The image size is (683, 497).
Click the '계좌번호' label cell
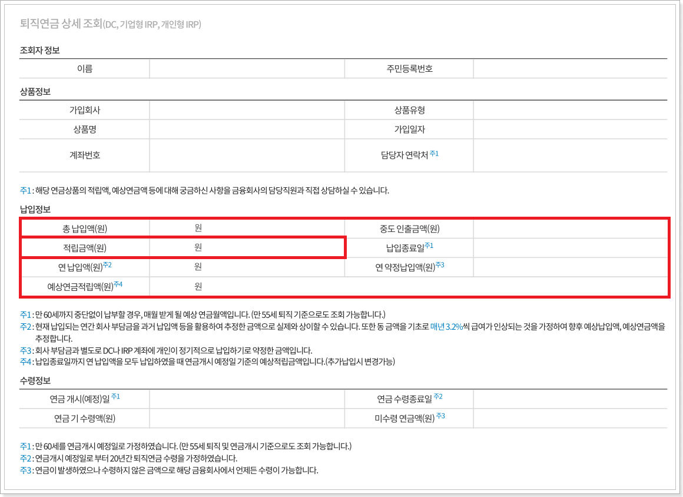tap(85, 155)
